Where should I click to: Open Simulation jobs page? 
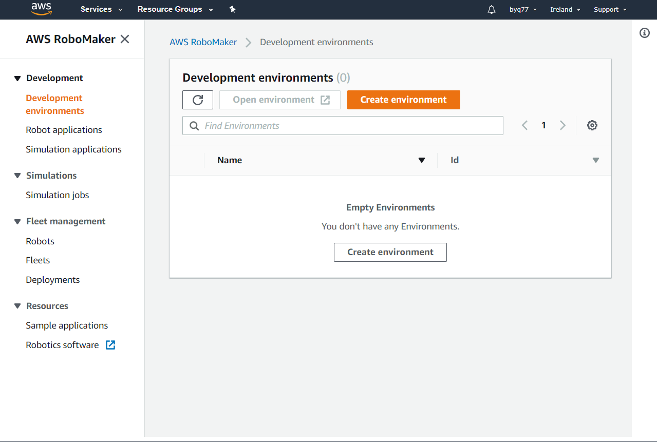coord(58,195)
